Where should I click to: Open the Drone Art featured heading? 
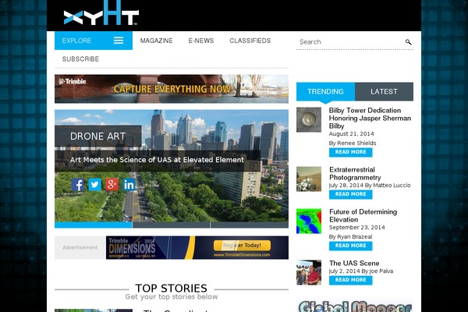point(98,136)
